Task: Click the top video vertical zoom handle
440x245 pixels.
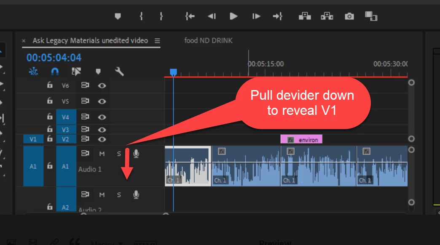Action: coord(411,83)
